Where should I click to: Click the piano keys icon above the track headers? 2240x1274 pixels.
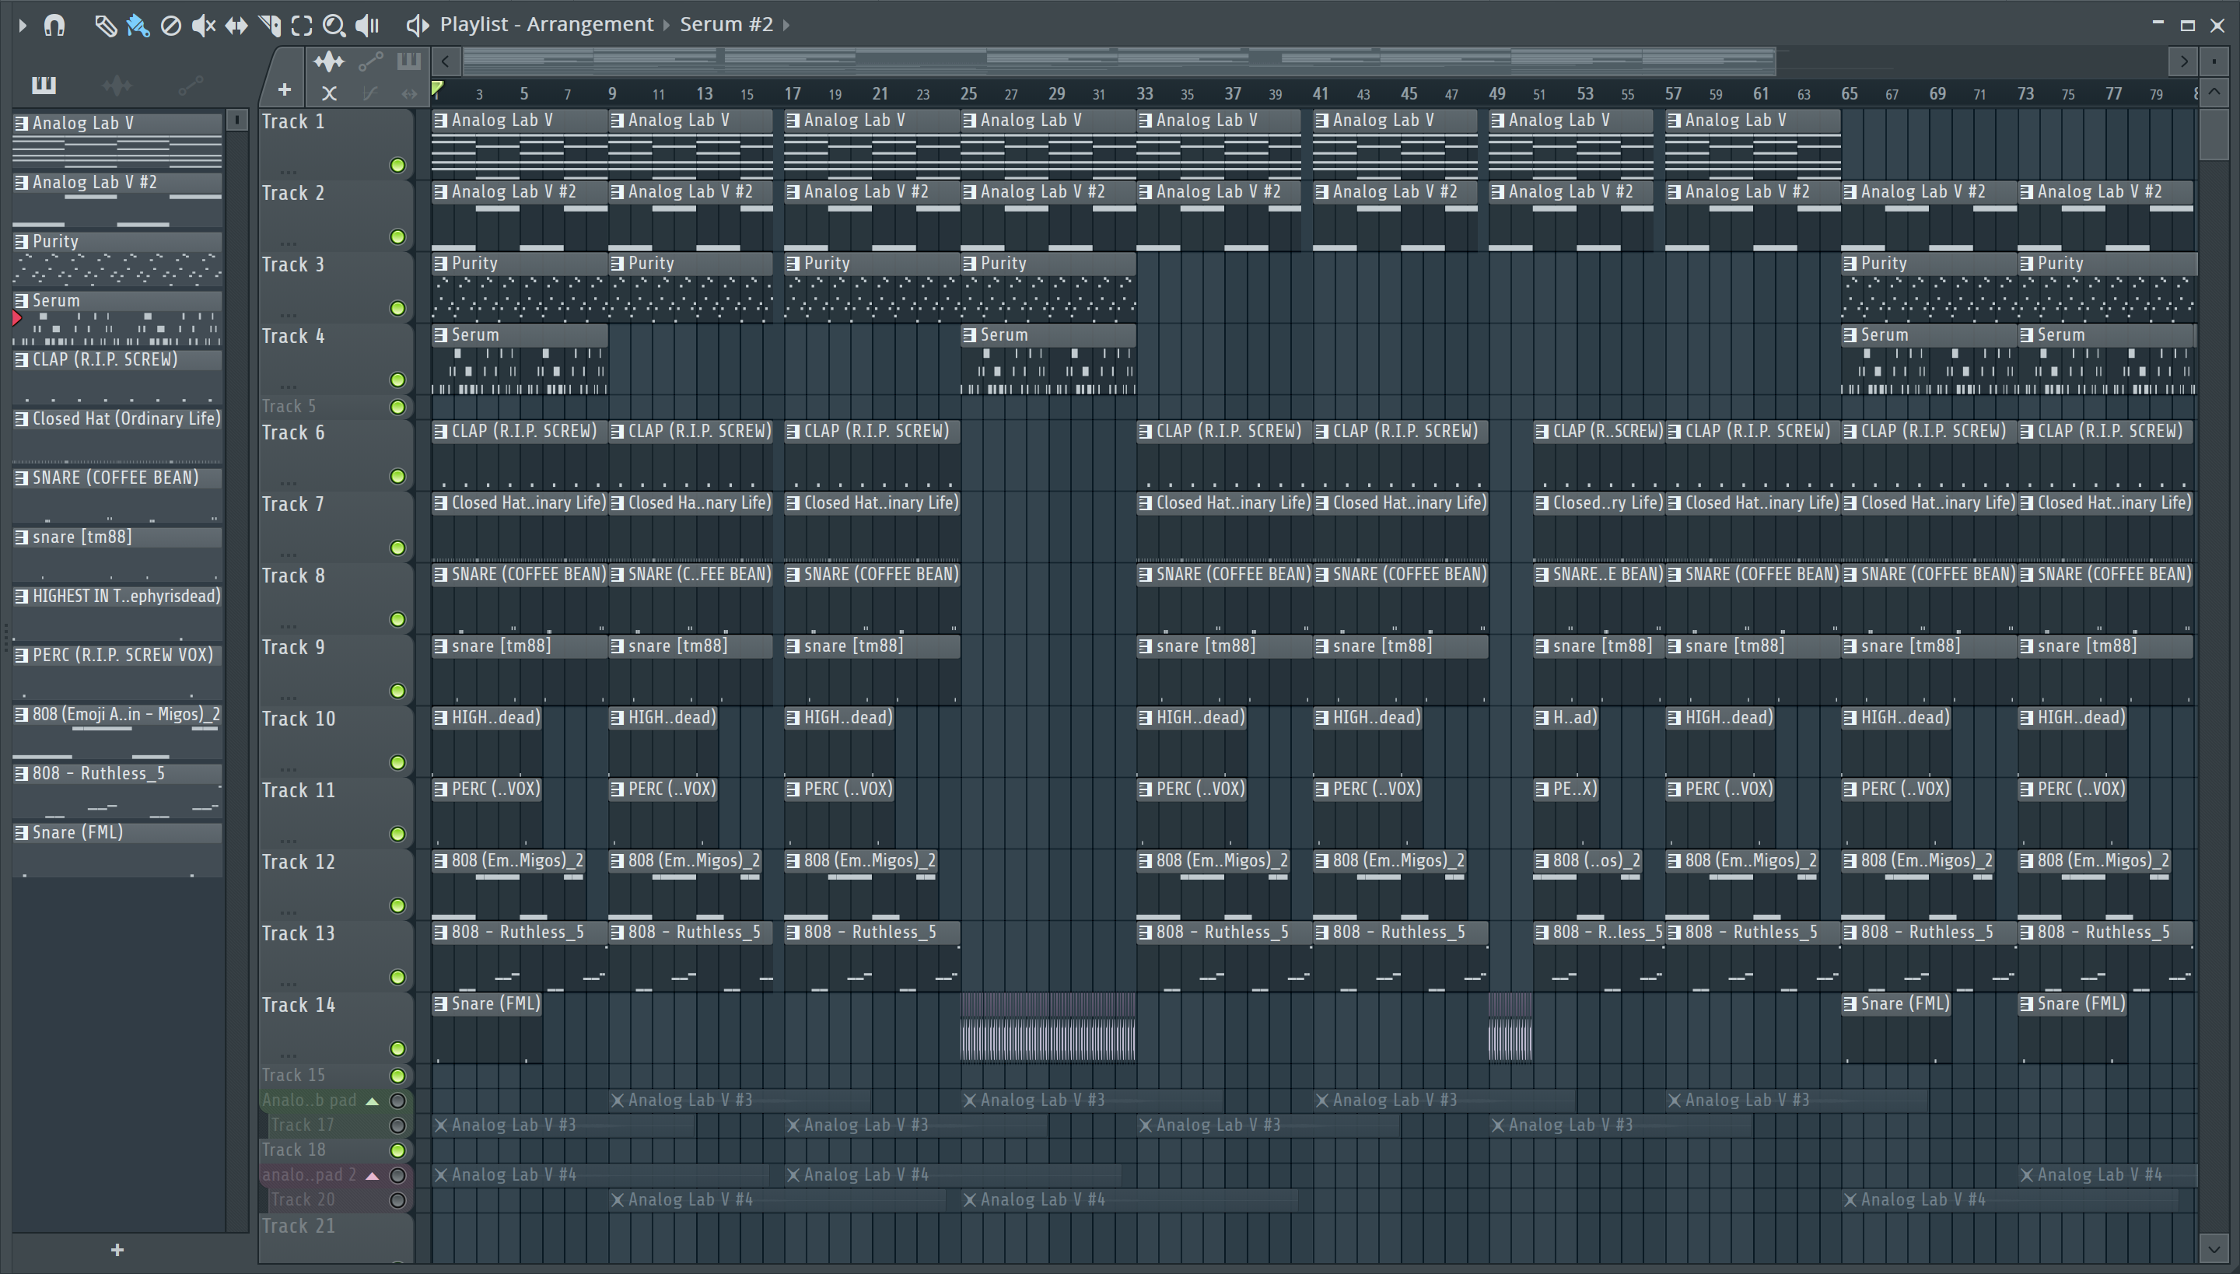coord(408,61)
